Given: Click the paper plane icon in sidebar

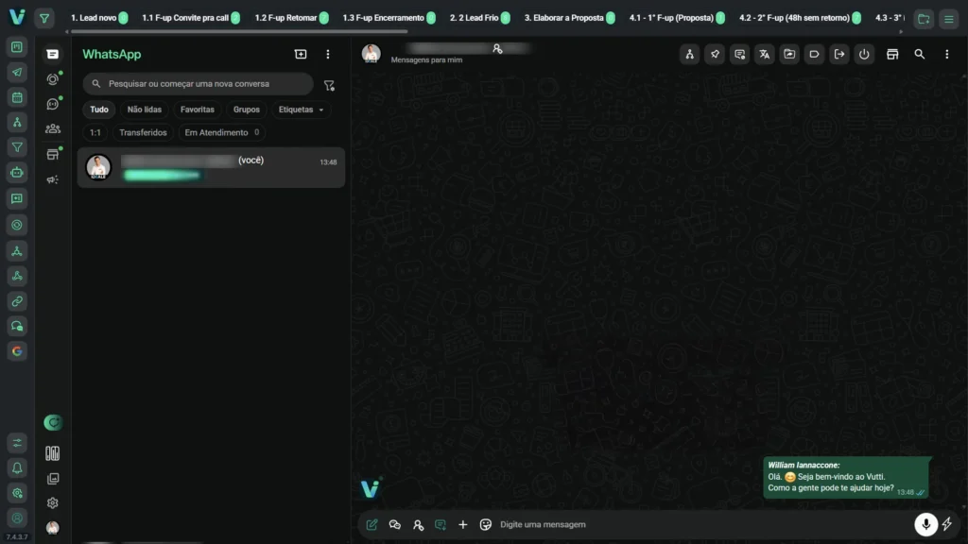Looking at the screenshot, I should [17, 72].
